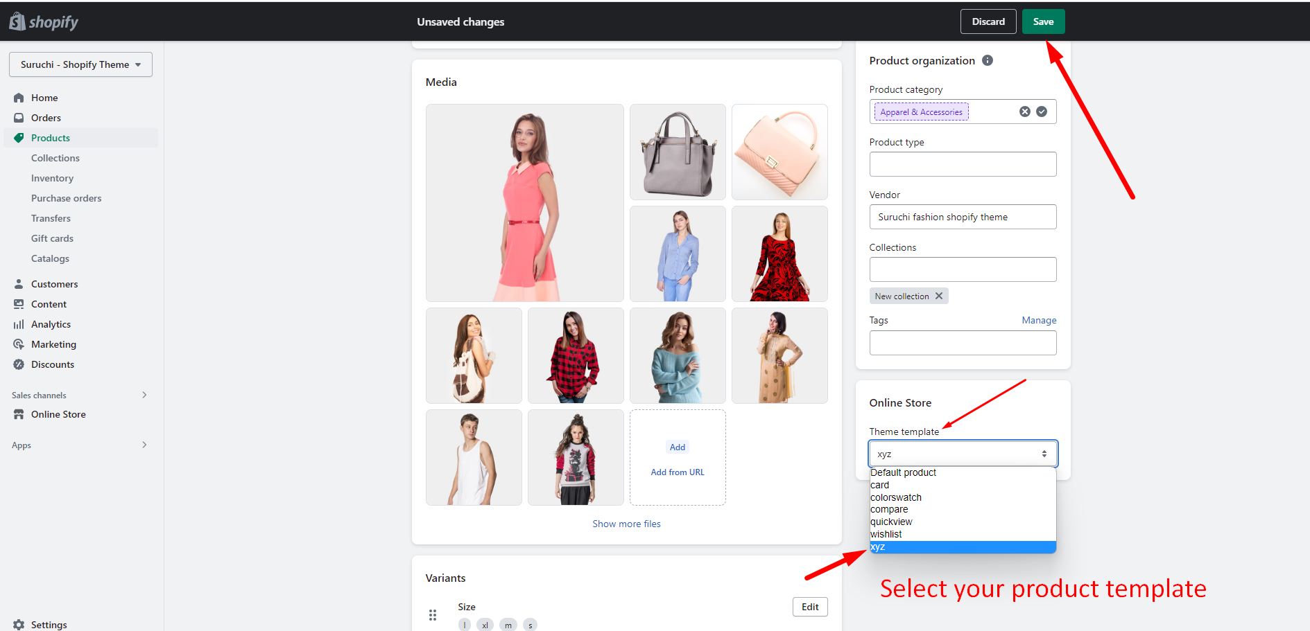1310x631 pixels.
Task: Select Default product template option
Action: point(963,472)
